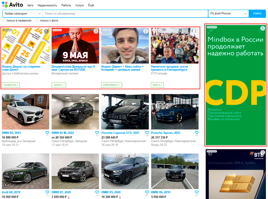Click the ВТБ gold bars banner
The image size is (268, 199).
coord(236,174)
